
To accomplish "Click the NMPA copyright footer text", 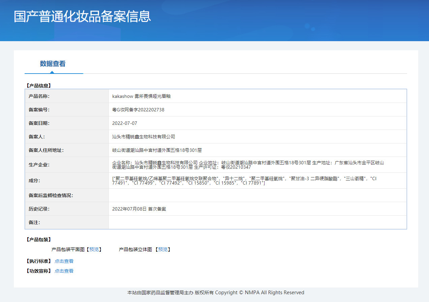I will tap(216, 293).
